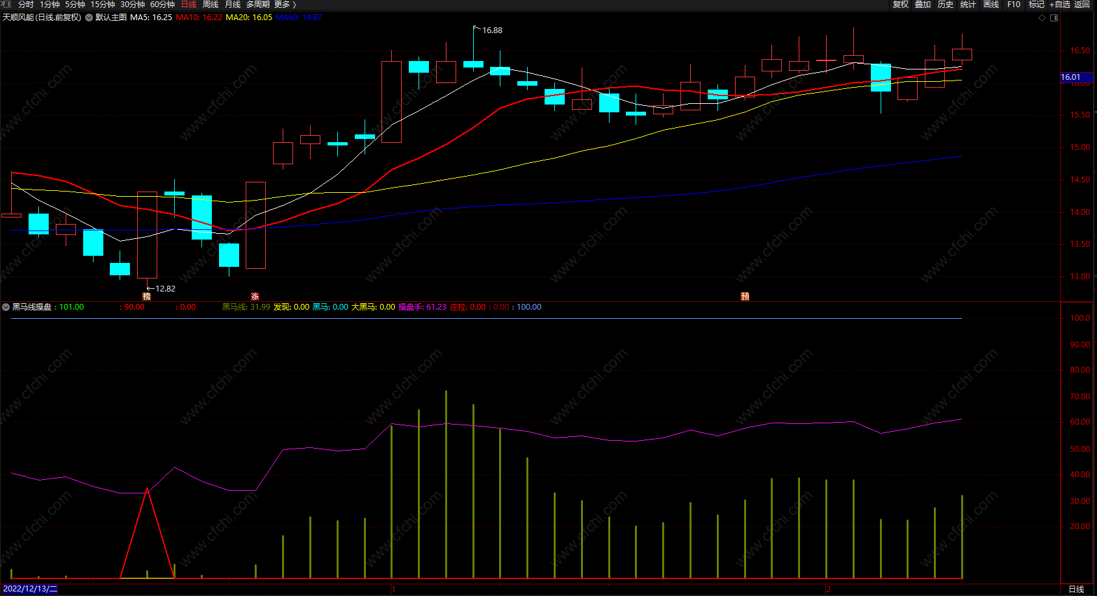Switch to the 月线 monthly chart

(233, 5)
